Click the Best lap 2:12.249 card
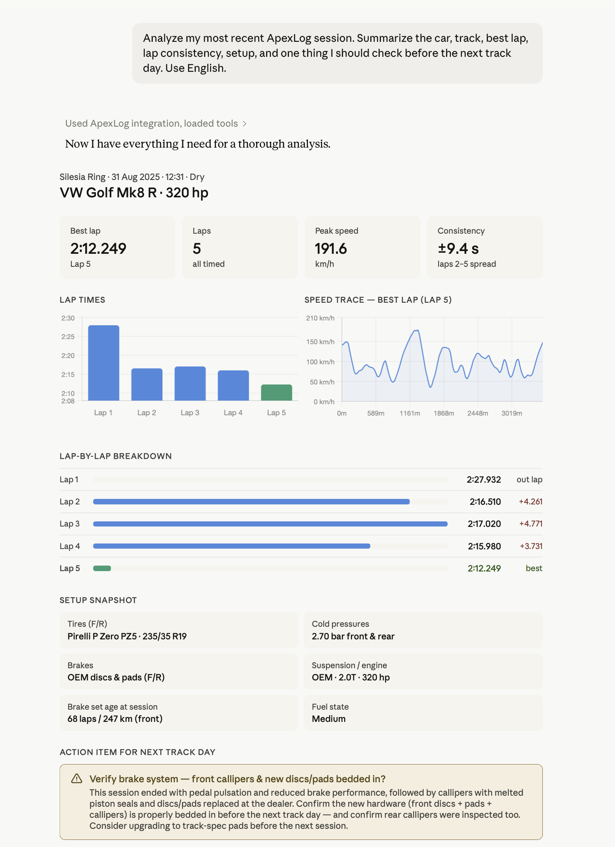Screen dimensions: 615x847 117,247
